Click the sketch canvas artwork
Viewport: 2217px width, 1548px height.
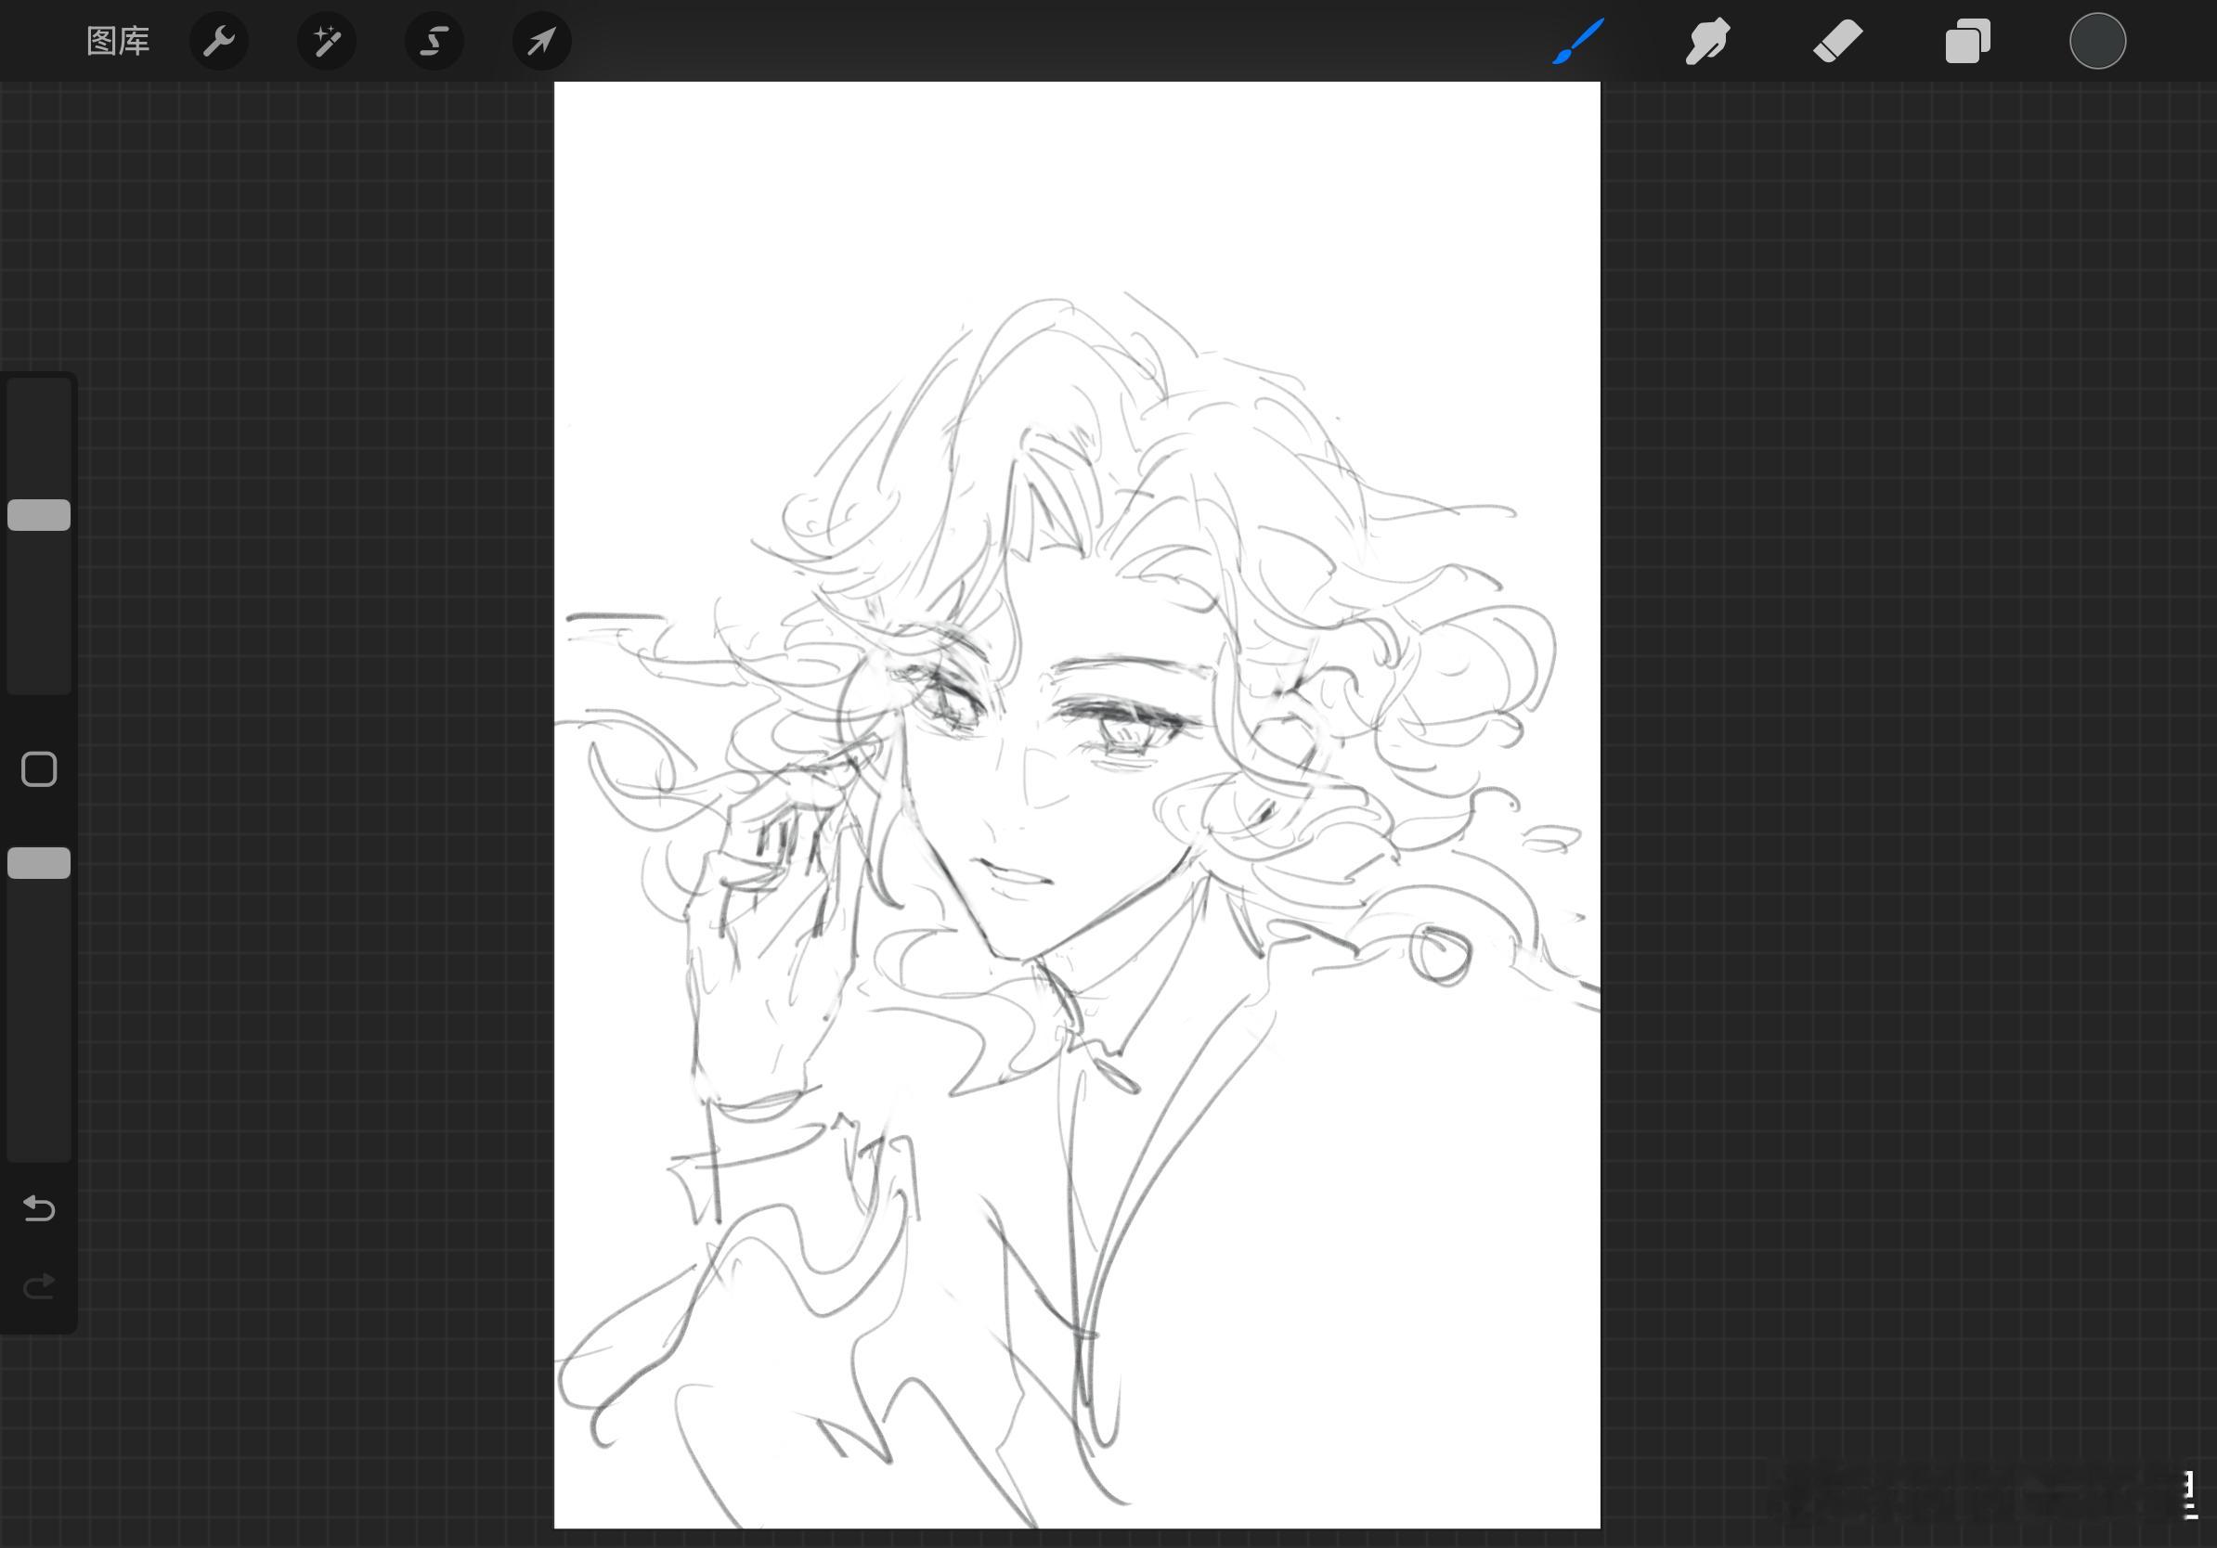tap(1077, 805)
